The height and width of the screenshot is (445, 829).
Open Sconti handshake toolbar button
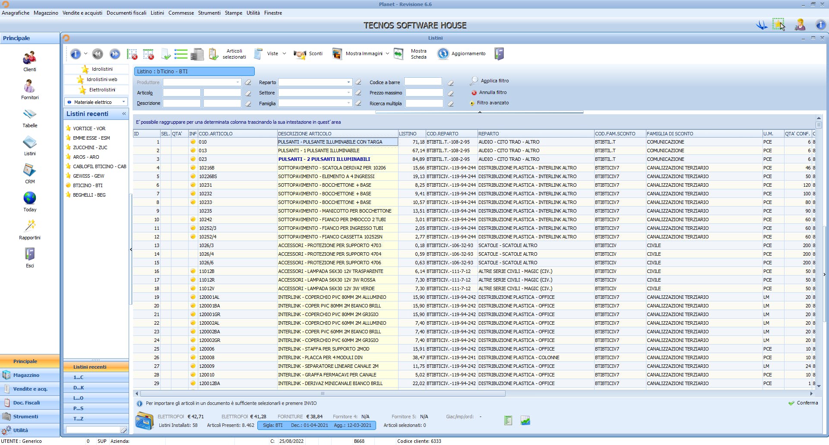coord(308,54)
